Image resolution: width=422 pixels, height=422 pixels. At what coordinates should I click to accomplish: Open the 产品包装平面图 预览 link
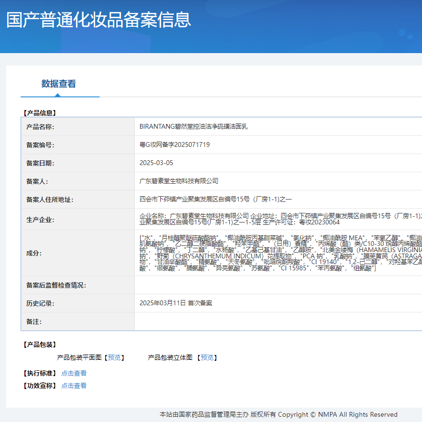pyautogui.click(x=114, y=357)
